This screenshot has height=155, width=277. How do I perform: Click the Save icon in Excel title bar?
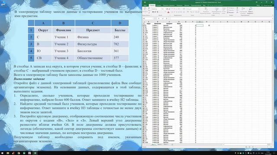[145, 2]
